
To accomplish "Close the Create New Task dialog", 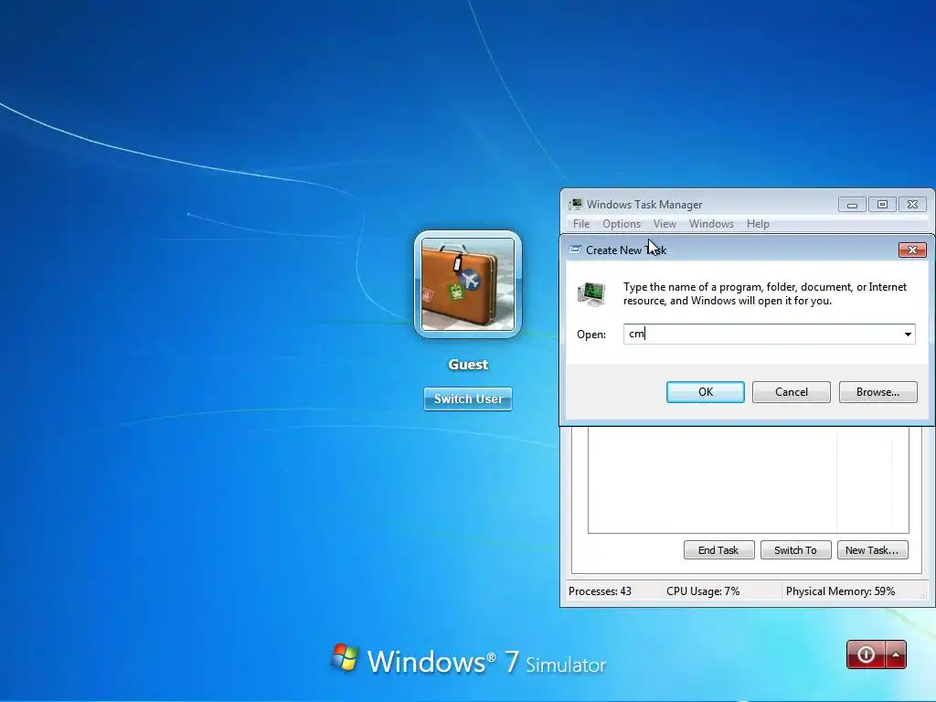I will pos(912,250).
